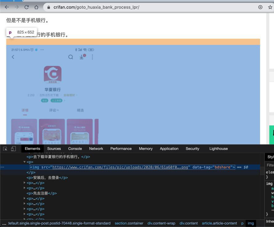Click section.container in the breadcrumb bar
274x227 pixels.
[129, 223]
